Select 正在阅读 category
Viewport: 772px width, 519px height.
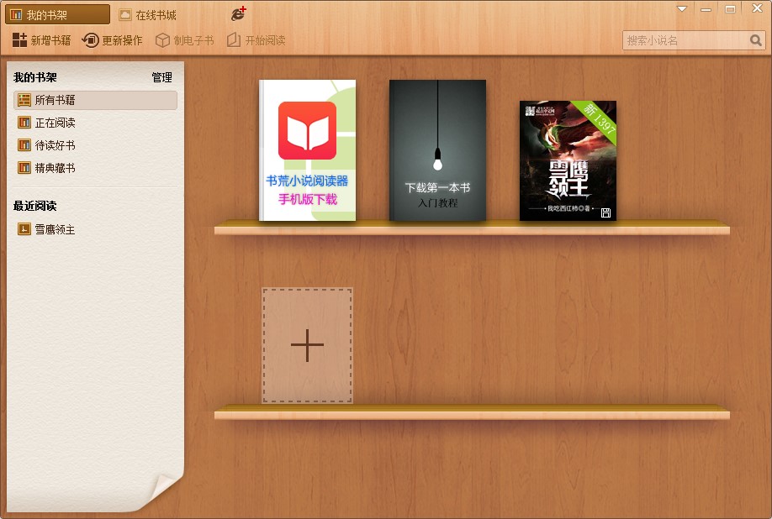pos(55,123)
